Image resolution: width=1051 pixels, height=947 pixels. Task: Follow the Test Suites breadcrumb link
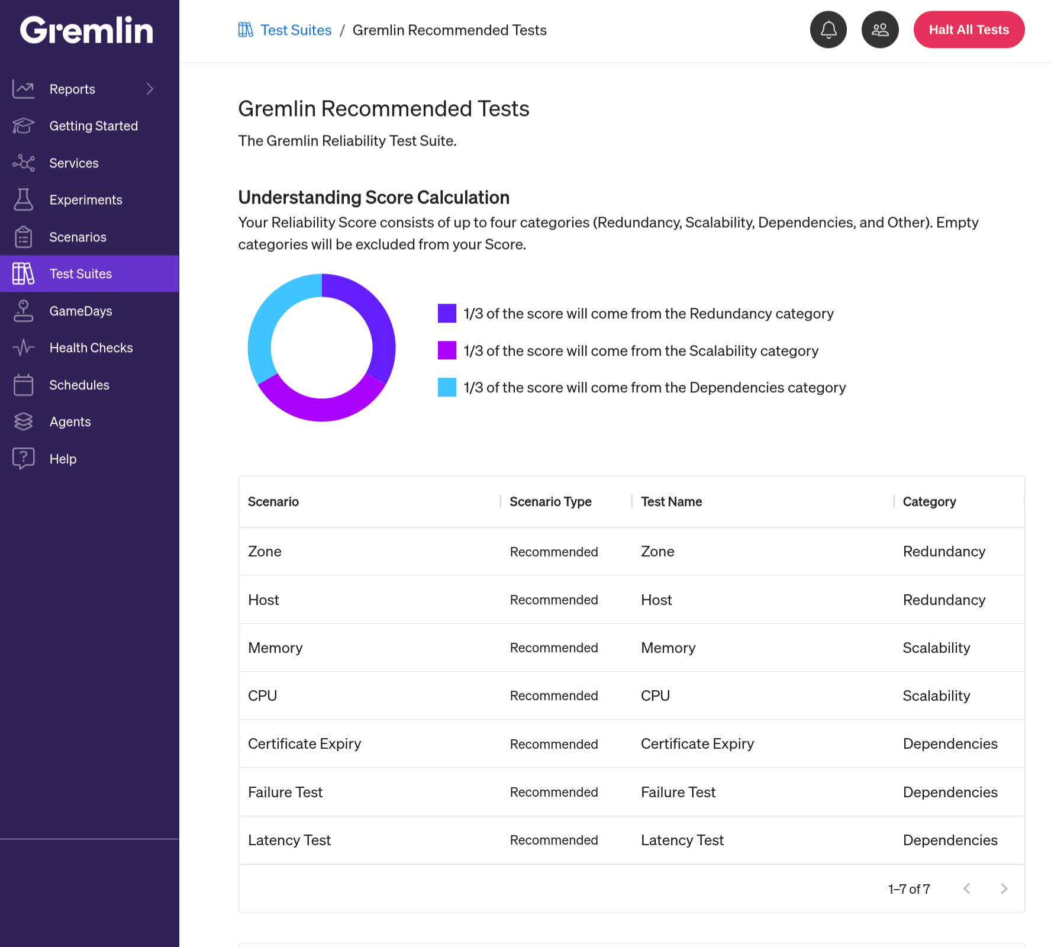[296, 30]
